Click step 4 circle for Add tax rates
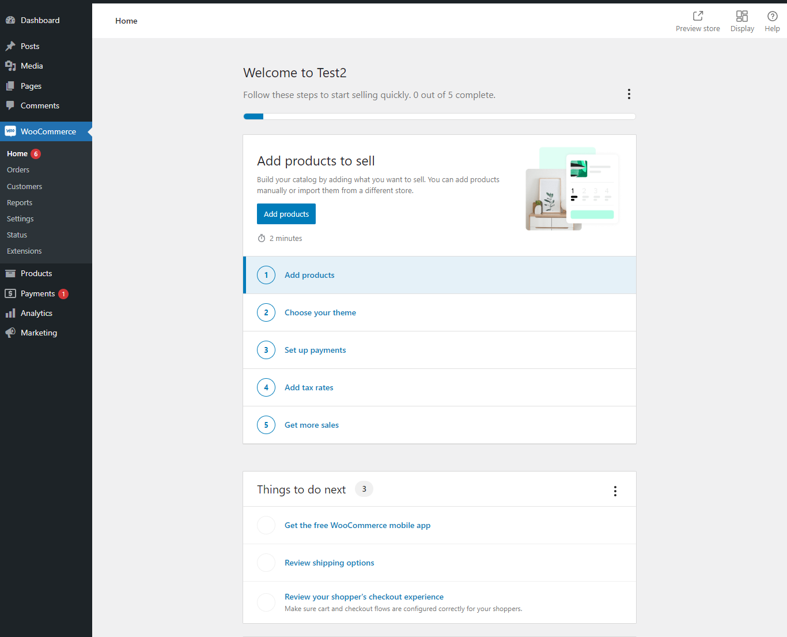The image size is (787, 637). point(266,387)
